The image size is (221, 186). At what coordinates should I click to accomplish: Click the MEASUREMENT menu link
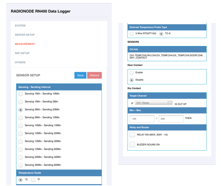click(25, 44)
